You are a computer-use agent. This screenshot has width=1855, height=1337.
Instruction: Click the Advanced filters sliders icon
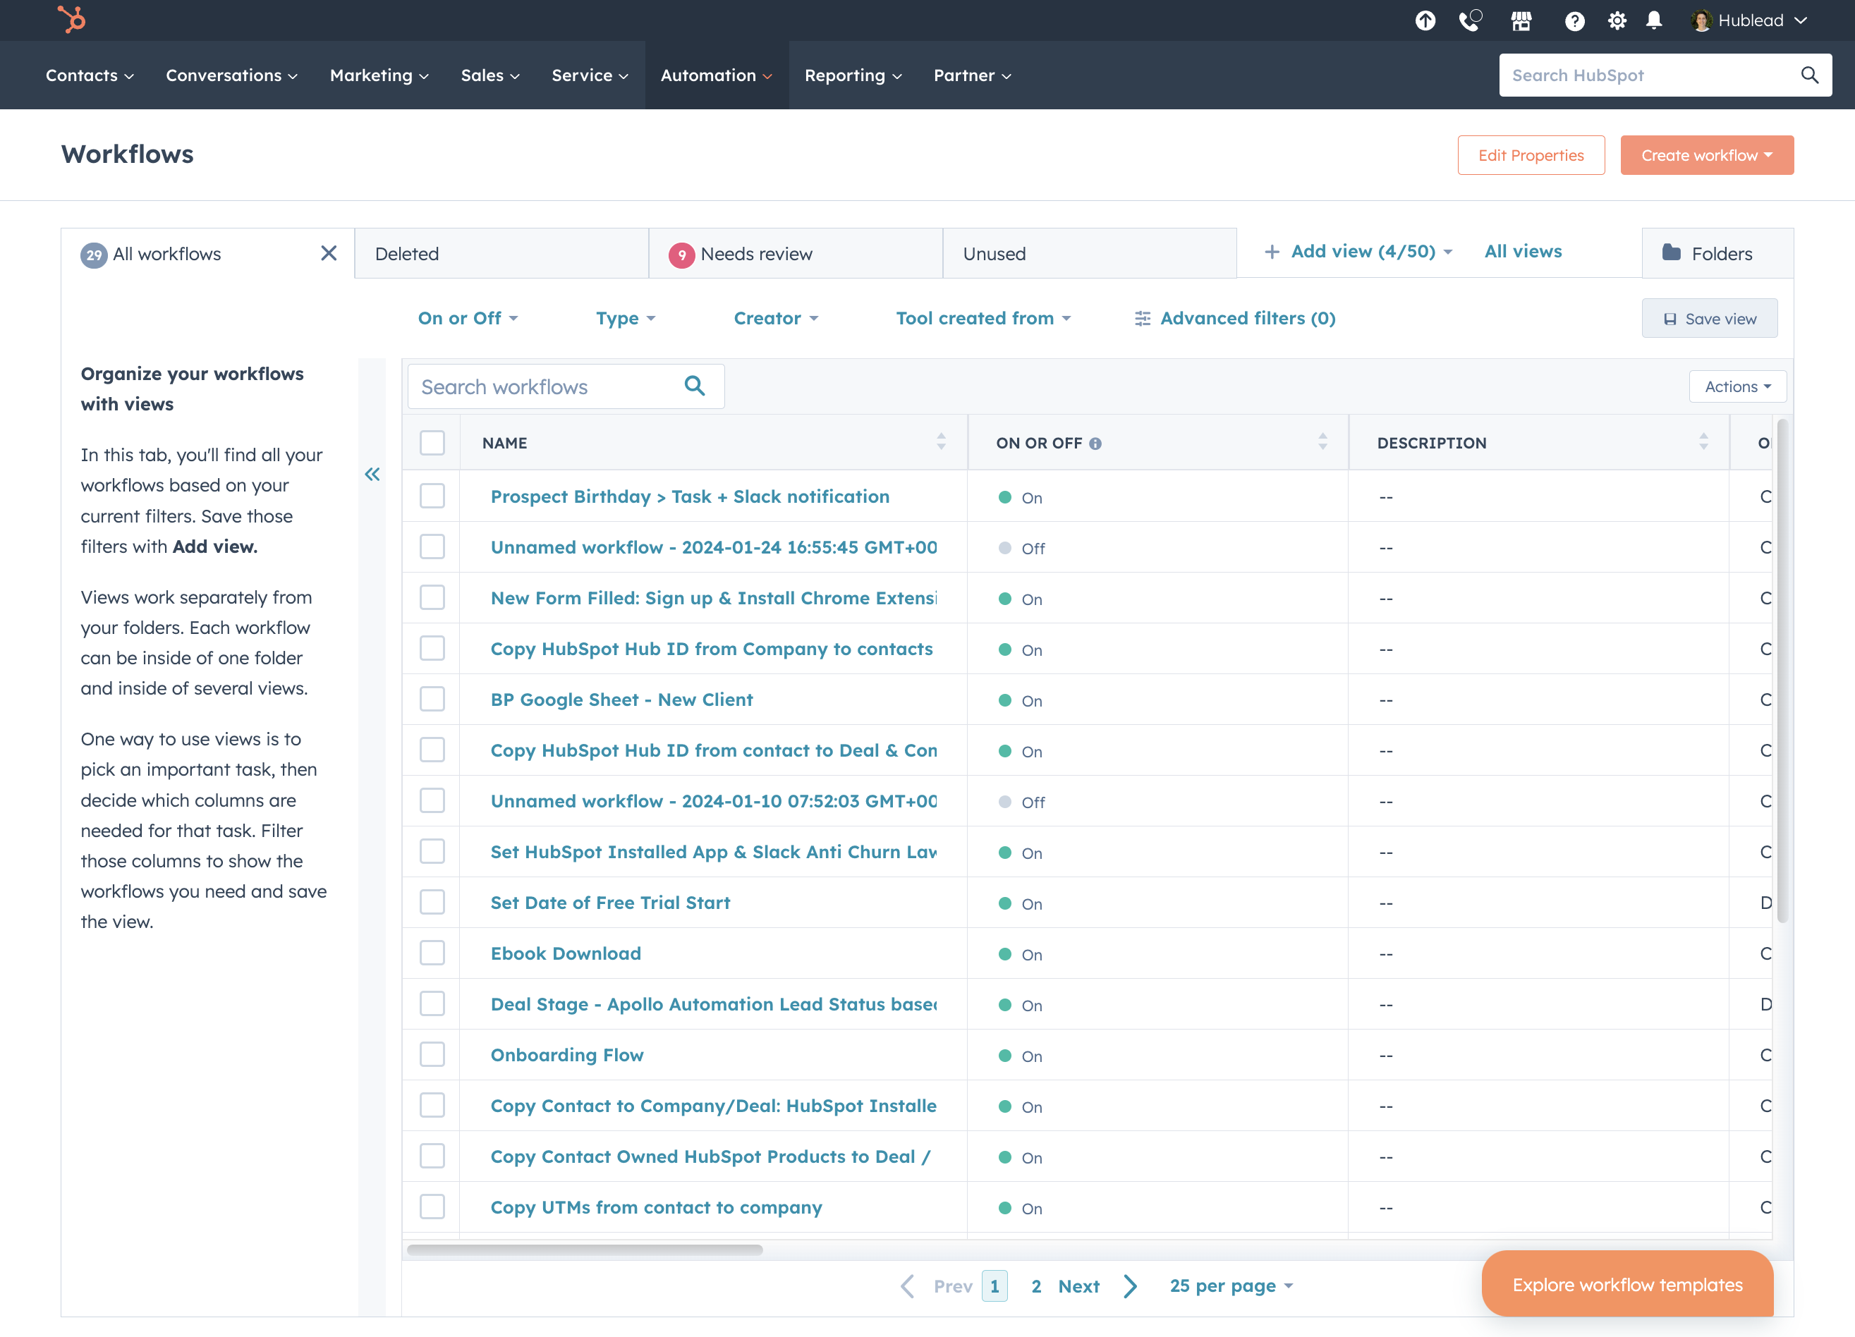tap(1143, 319)
